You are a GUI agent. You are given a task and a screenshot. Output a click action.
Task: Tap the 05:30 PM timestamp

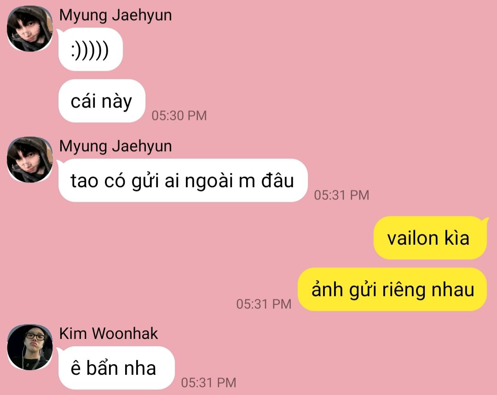point(179,115)
